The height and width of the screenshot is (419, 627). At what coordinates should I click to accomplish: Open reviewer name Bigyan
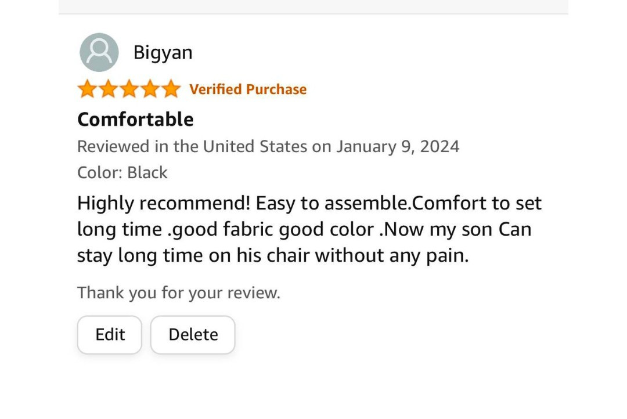163,53
